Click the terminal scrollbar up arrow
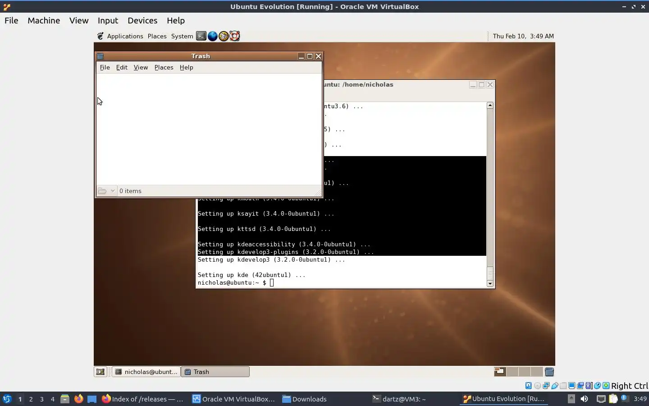The image size is (649, 406). 490,105
